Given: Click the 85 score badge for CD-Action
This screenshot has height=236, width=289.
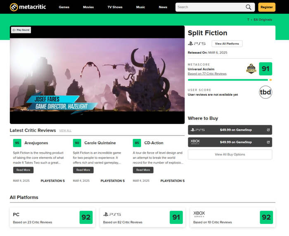Looking at the screenshot, I should click(x=137, y=143).
